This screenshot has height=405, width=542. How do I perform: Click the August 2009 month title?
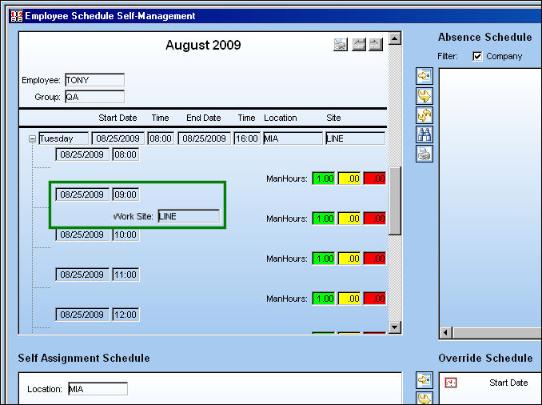[203, 45]
